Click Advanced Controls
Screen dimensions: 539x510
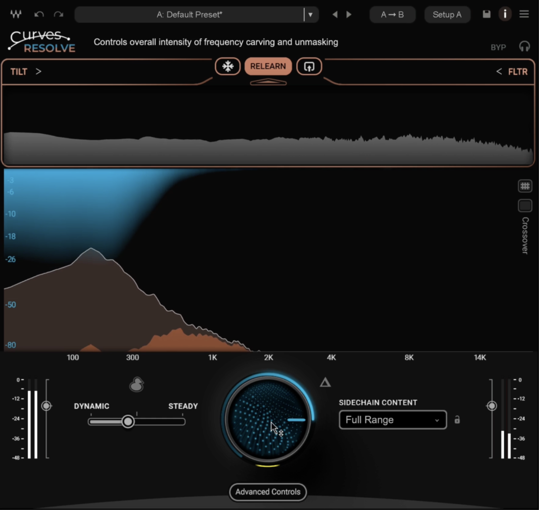click(x=267, y=492)
